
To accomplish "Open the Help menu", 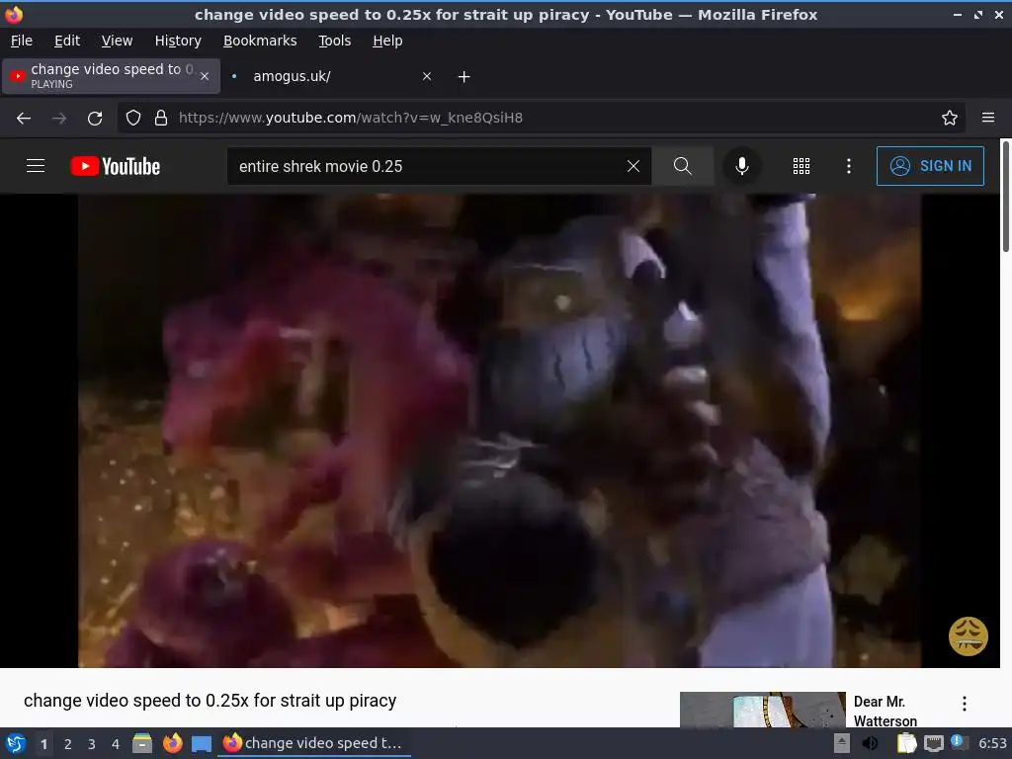I will pyautogui.click(x=387, y=41).
